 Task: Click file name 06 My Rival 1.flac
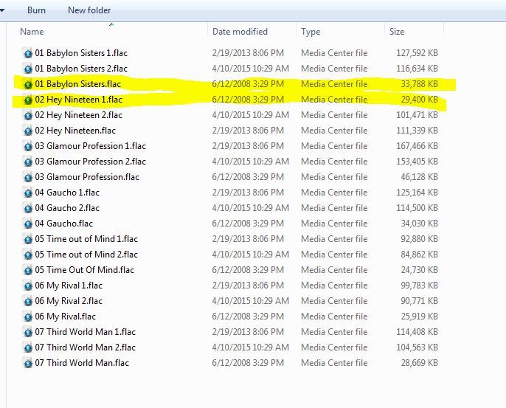69,286
